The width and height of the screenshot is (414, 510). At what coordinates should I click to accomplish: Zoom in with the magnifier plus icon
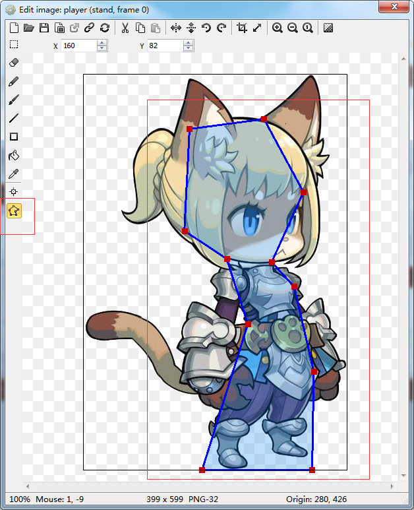point(277,28)
